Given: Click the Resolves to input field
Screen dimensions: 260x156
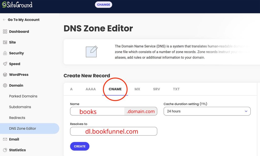Looking at the screenshot, I should click(113, 131).
